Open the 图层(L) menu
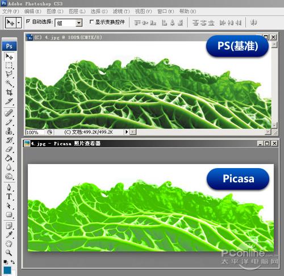 coord(77,11)
